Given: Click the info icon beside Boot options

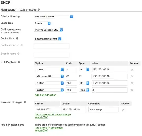Looking at the screenshot, I should coord(17,38).
